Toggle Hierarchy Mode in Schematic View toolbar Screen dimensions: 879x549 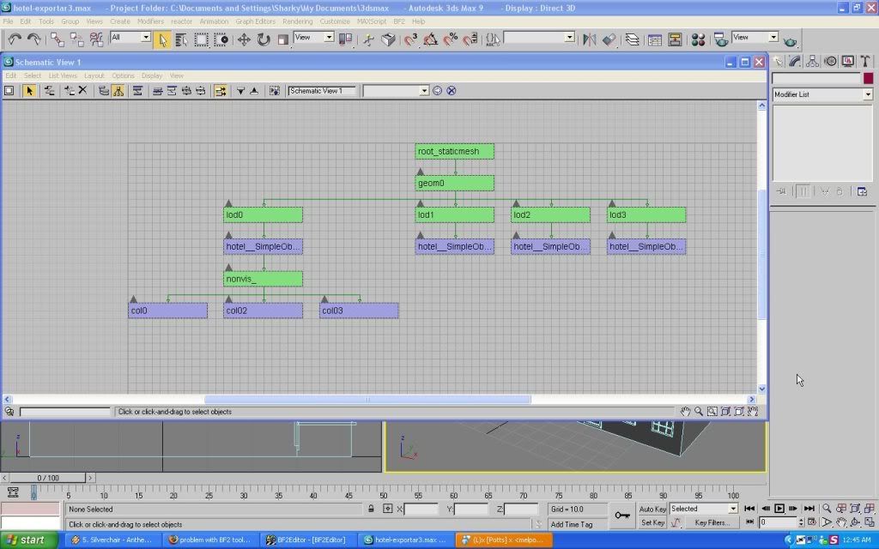(118, 91)
